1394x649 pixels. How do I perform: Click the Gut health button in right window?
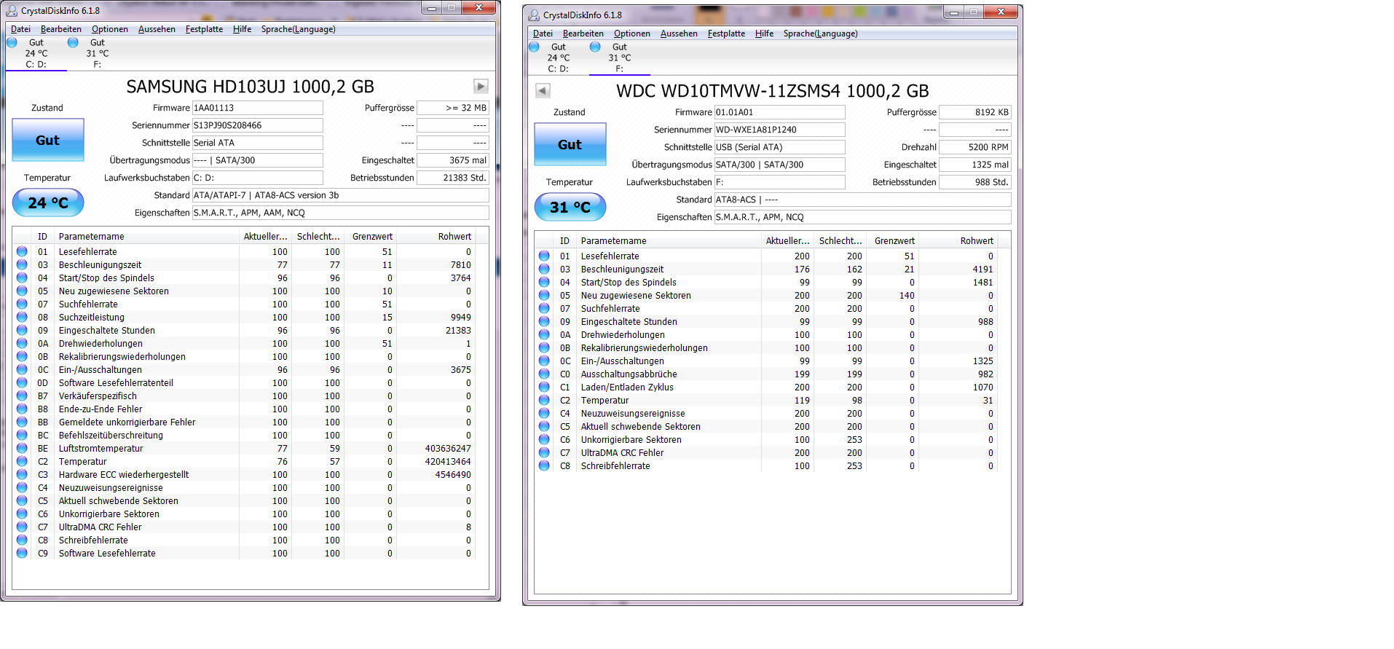[570, 144]
